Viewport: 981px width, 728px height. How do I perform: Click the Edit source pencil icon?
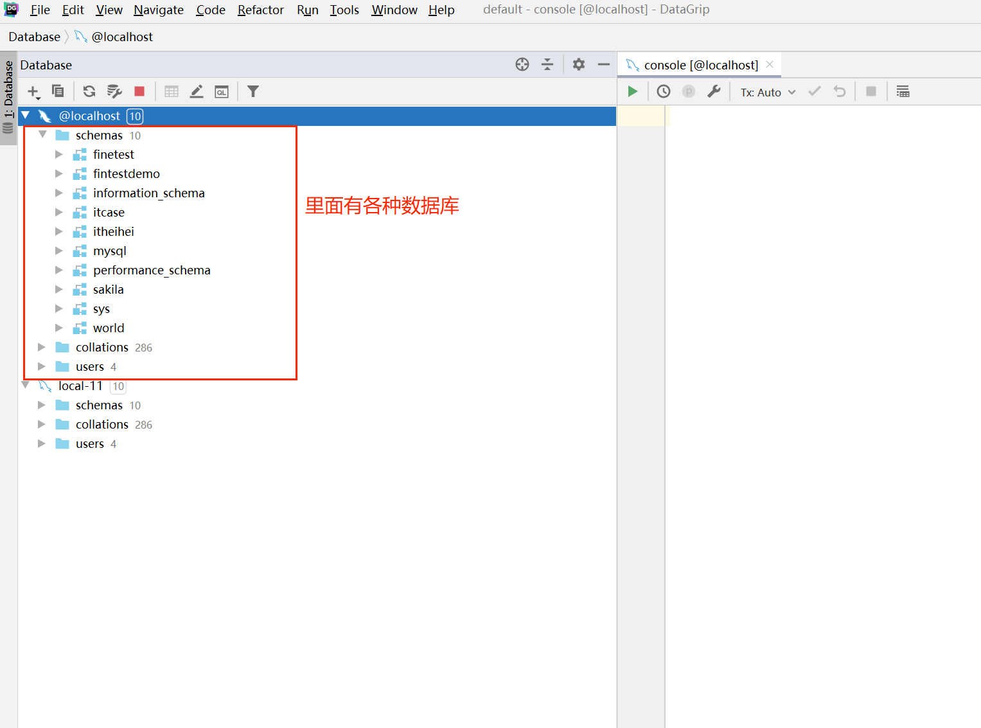click(197, 91)
